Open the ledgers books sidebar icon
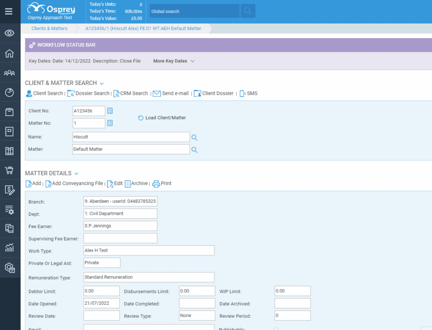The width and height of the screenshot is (432, 330). (9, 151)
